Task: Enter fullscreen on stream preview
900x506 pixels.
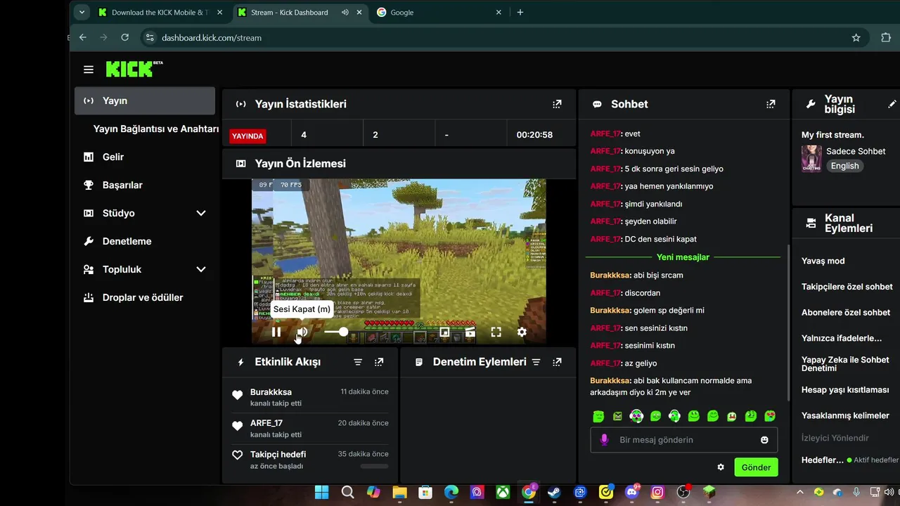Action: coord(496,332)
